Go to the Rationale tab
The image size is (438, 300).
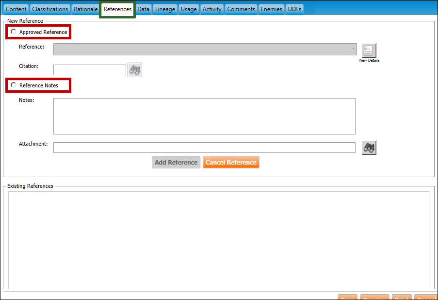click(x=86, y=9)
